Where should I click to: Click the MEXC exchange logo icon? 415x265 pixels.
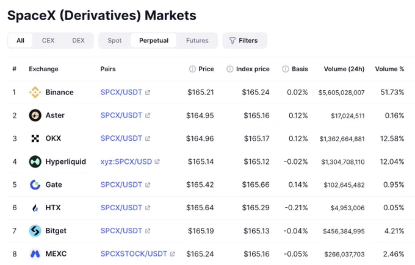[35, 254]
